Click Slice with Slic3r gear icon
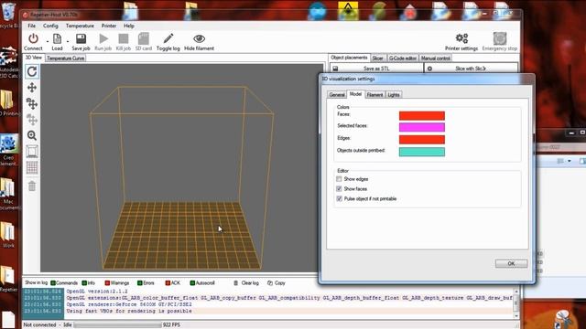 (429, 69)
